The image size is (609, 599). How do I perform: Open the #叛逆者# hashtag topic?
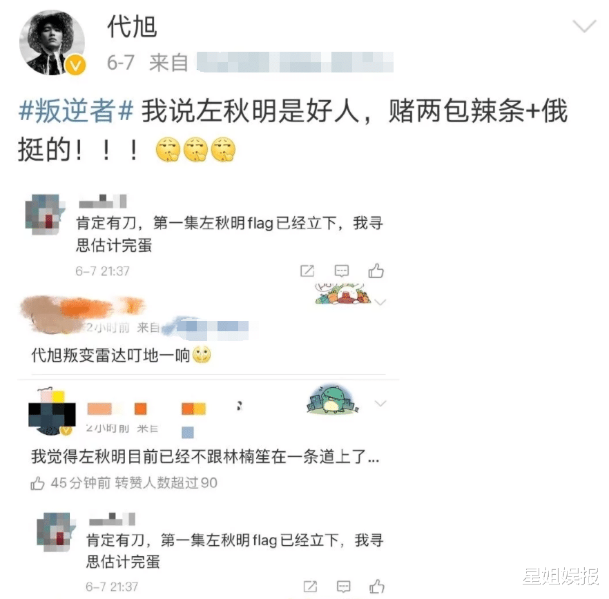pyautogui.click(x=76, y=110)
